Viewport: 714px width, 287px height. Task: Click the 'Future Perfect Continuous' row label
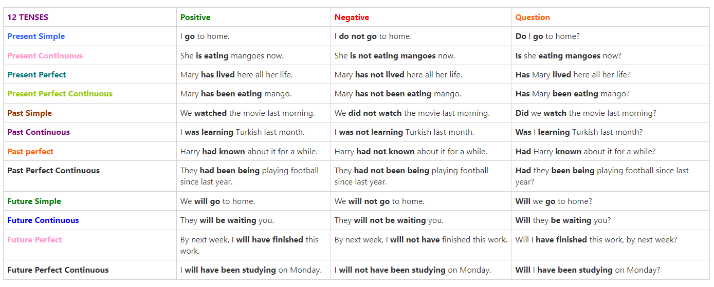(58, 270)
